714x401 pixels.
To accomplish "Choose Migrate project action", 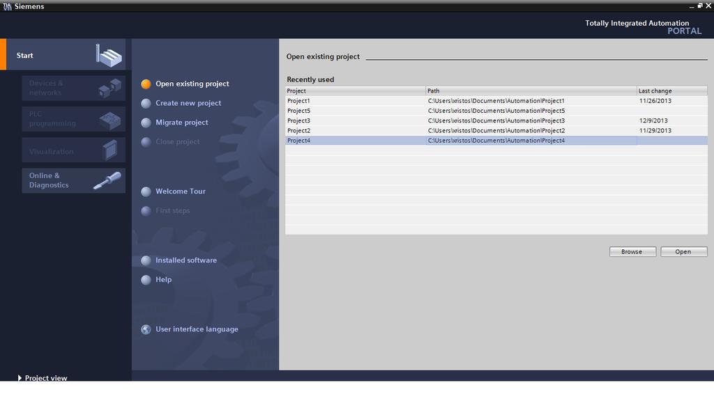I will (x=182, y=123).
